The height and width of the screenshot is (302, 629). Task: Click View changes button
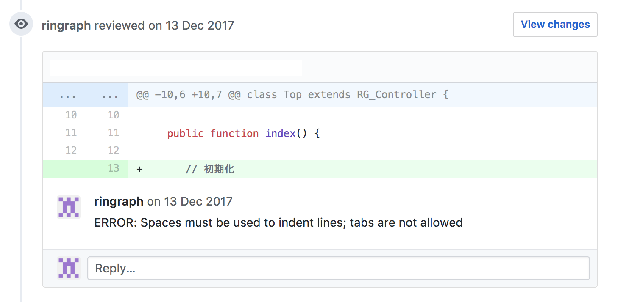pyautogui.click(x=555, y=25)
